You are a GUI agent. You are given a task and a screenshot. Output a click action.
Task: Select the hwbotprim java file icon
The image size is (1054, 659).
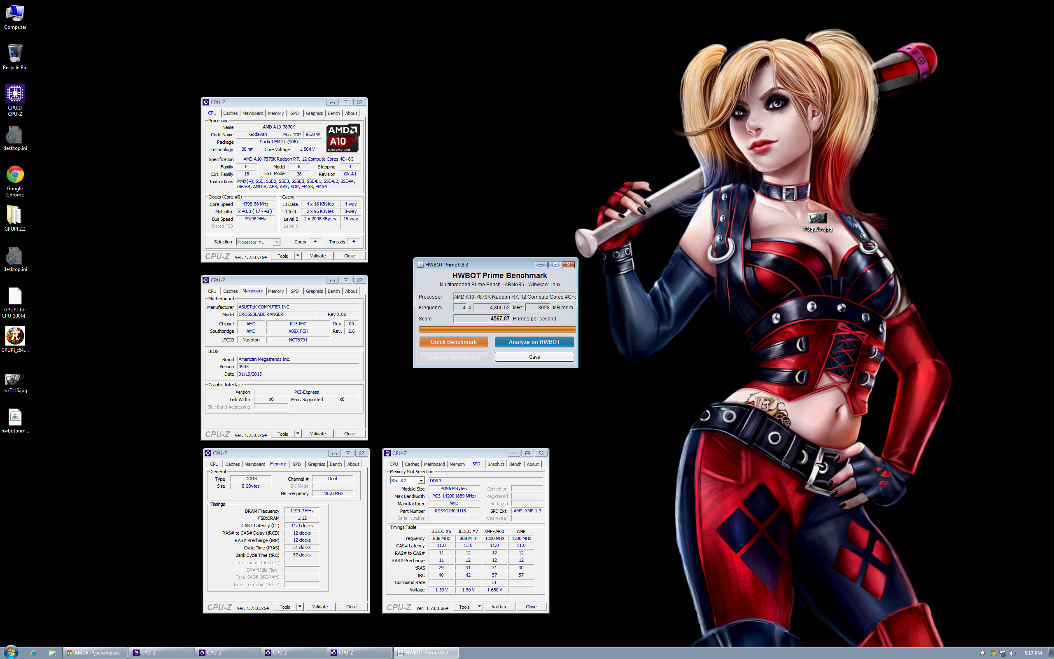click(15, 421)
